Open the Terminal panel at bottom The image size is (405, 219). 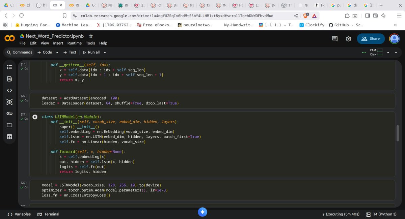(x=48, y=214)
